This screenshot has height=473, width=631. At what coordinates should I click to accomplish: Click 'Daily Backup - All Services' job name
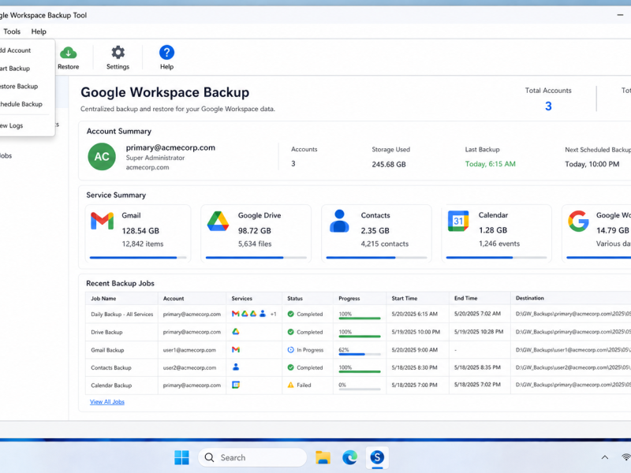pyautogui.click(x=122, y=314)
